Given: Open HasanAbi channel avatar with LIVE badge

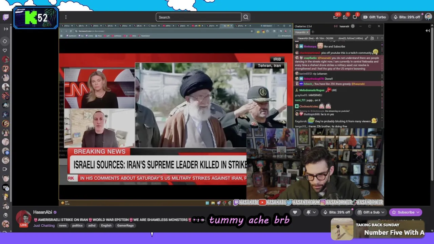Looking at the screenshot, I should tap(23, 218).
